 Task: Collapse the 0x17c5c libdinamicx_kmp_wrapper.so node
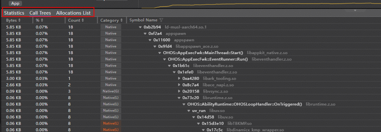203,130
